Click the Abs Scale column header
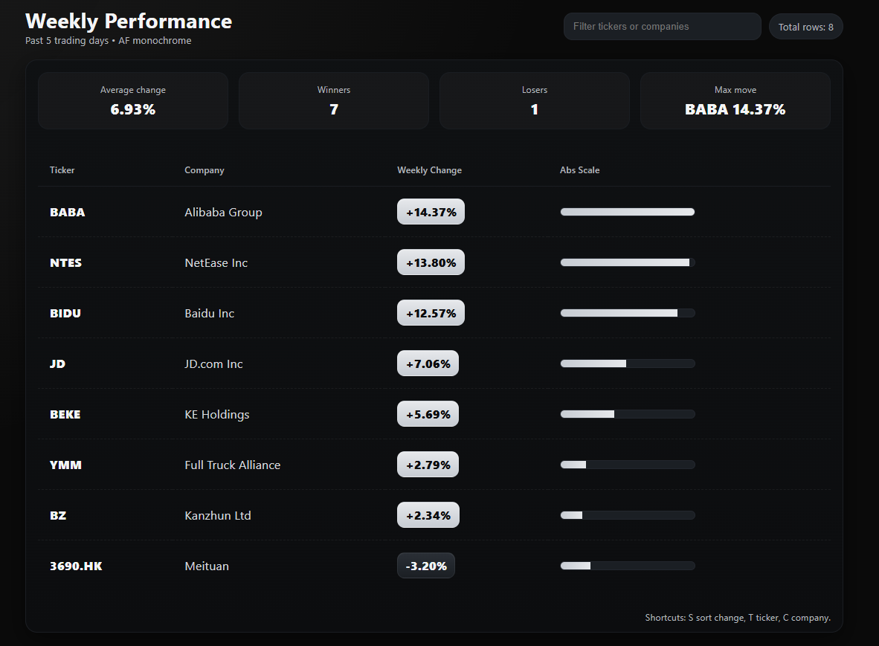The height and width of the screenshot is (646, 879). [x=579, y=169]
